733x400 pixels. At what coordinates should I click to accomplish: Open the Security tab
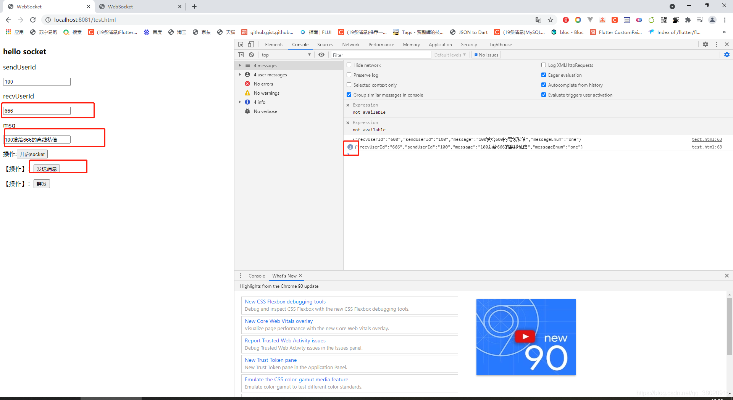[469, 45]
